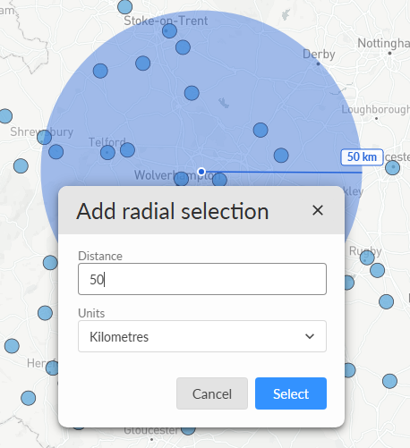Screen dimensions: 410x448
Task: Click the Gloucester city label
Action: [x=151, y=431]
